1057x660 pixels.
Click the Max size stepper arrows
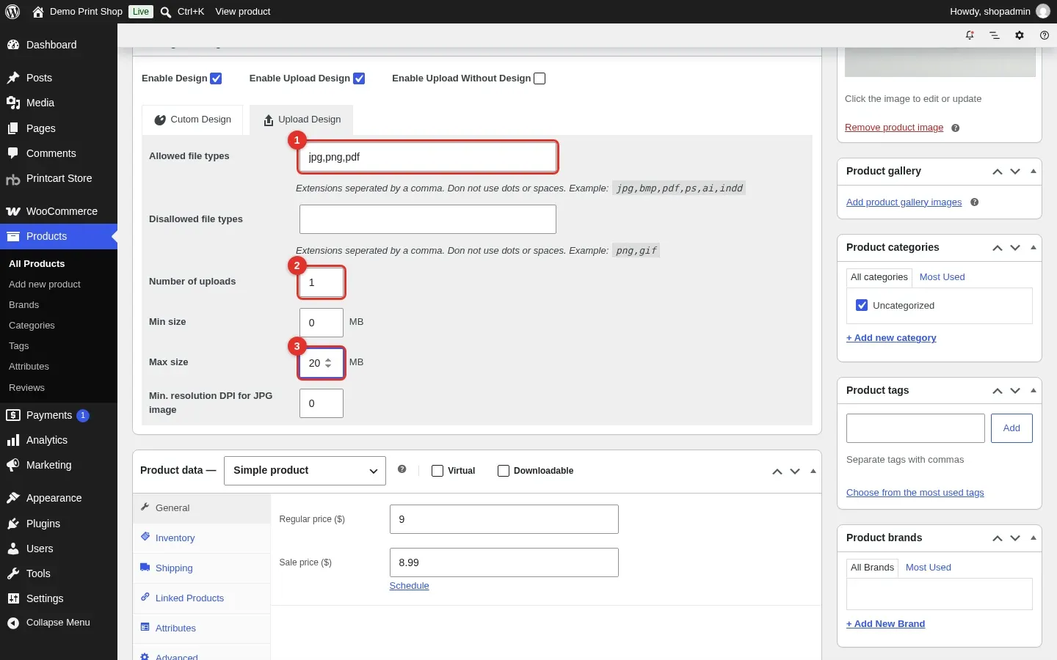(x=328, y=363)
